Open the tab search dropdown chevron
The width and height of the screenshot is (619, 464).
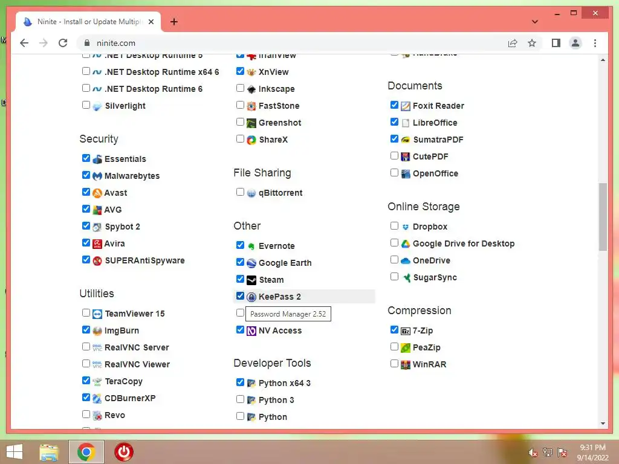(x=535, y=22)
